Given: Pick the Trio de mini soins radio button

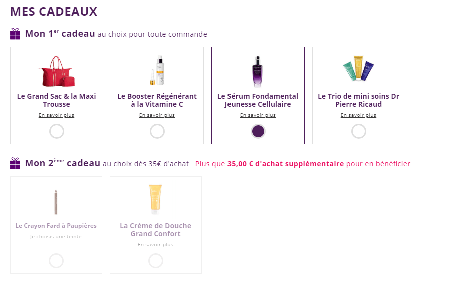Looking at the screenshot, I should 359,131.
